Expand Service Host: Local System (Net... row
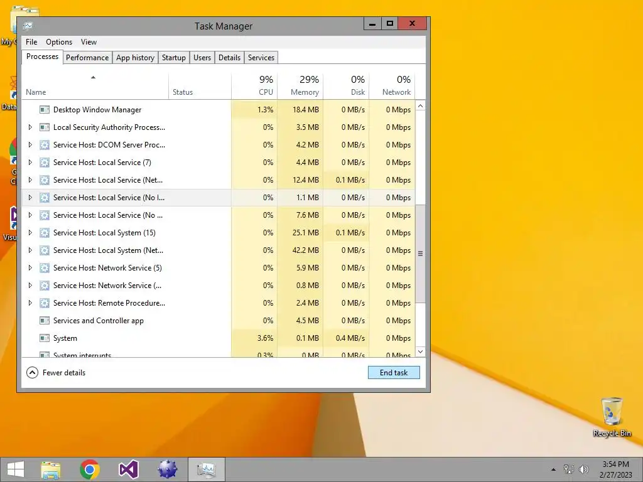Screen dimensions: 643x482 30,250
